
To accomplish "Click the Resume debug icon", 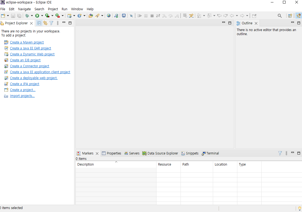I will tap(140, 16).
